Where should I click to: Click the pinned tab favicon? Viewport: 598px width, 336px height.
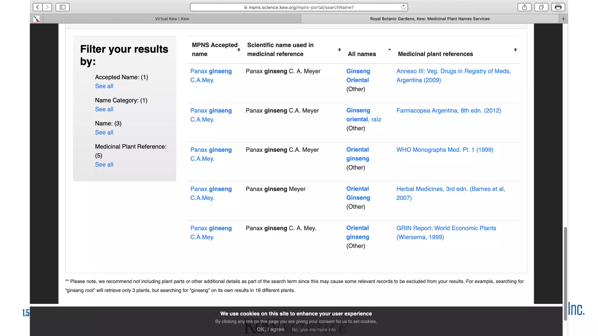36,19
